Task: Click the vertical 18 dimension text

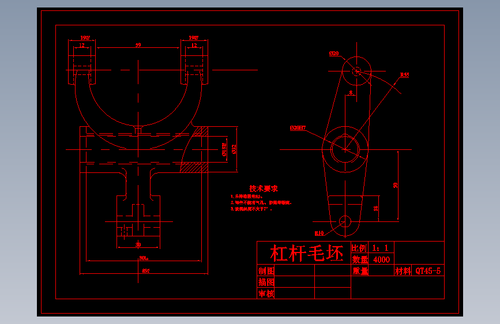Action: pos(375,208)
